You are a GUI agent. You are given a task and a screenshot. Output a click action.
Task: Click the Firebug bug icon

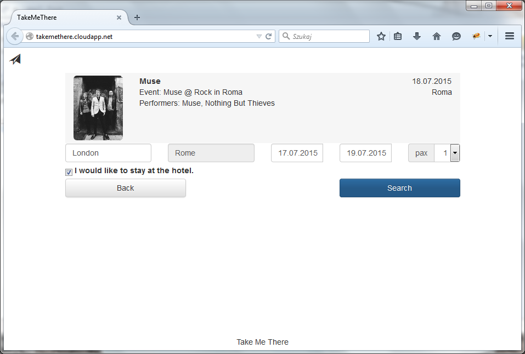pos(476,36)
